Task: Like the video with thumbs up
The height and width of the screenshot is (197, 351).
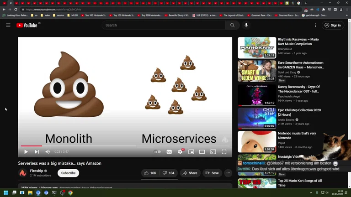Action: click(x=150, y=173)
